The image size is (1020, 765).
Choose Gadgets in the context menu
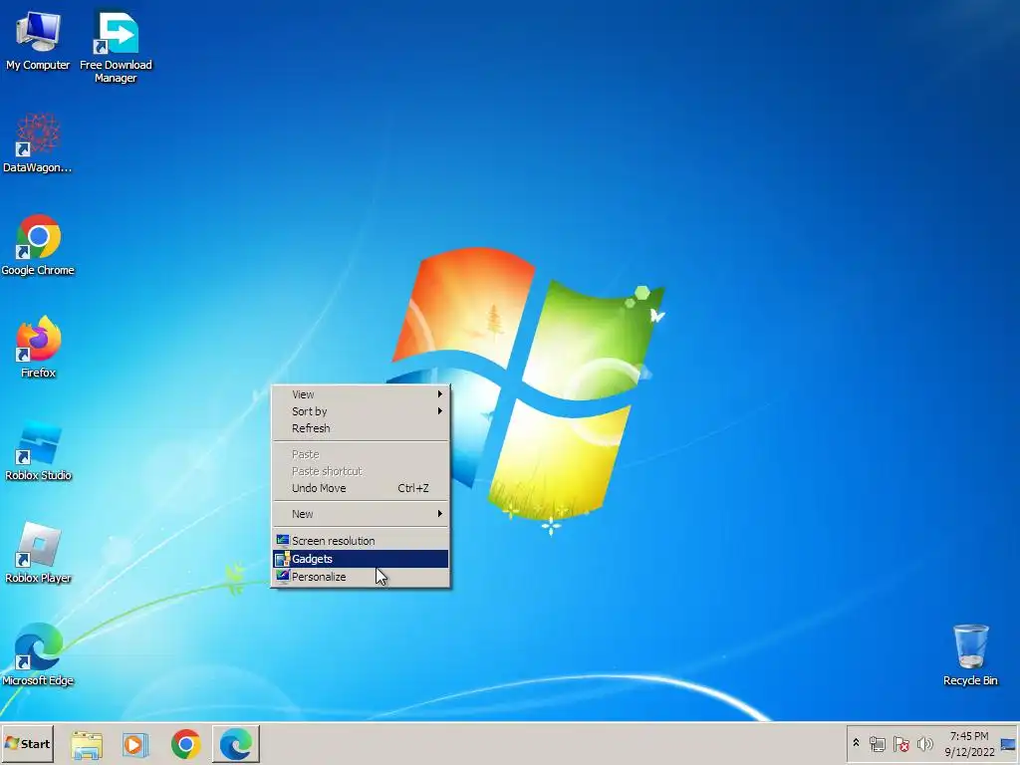[x=361, y=559]
